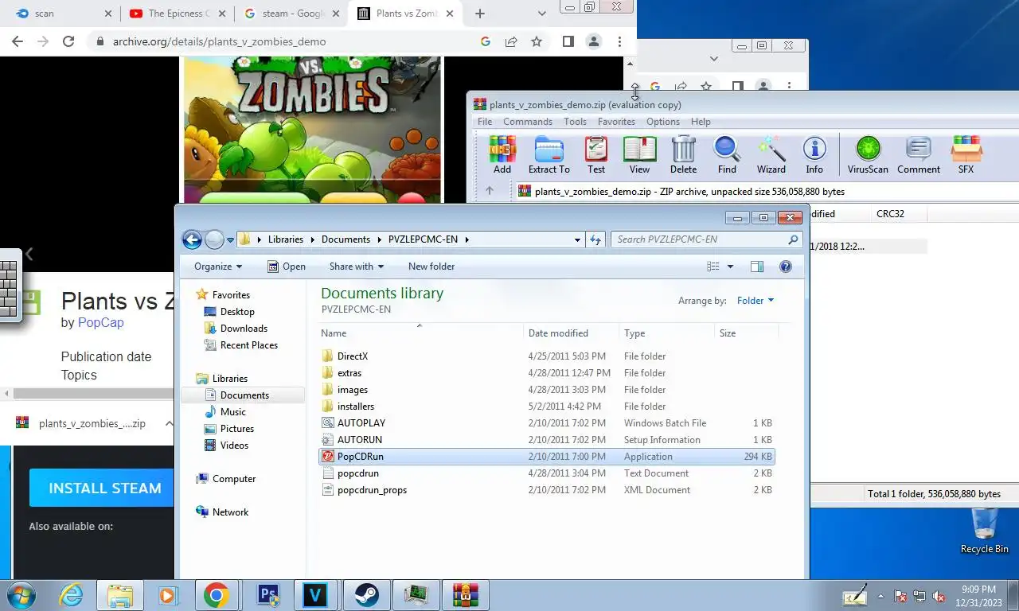This screenshot has width=1019, height=611.
Task: Select Downloads in Favorites sidebar
Action: click(243, 329)
